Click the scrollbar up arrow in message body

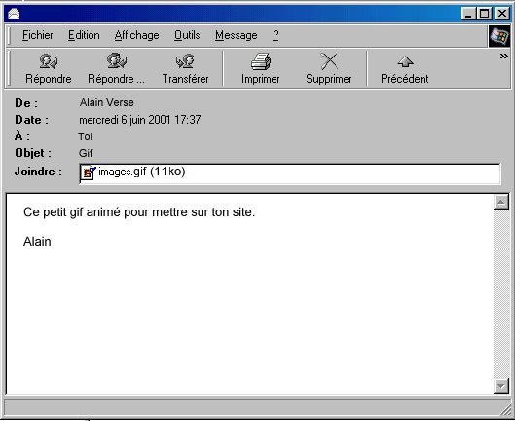pos(500,202)
